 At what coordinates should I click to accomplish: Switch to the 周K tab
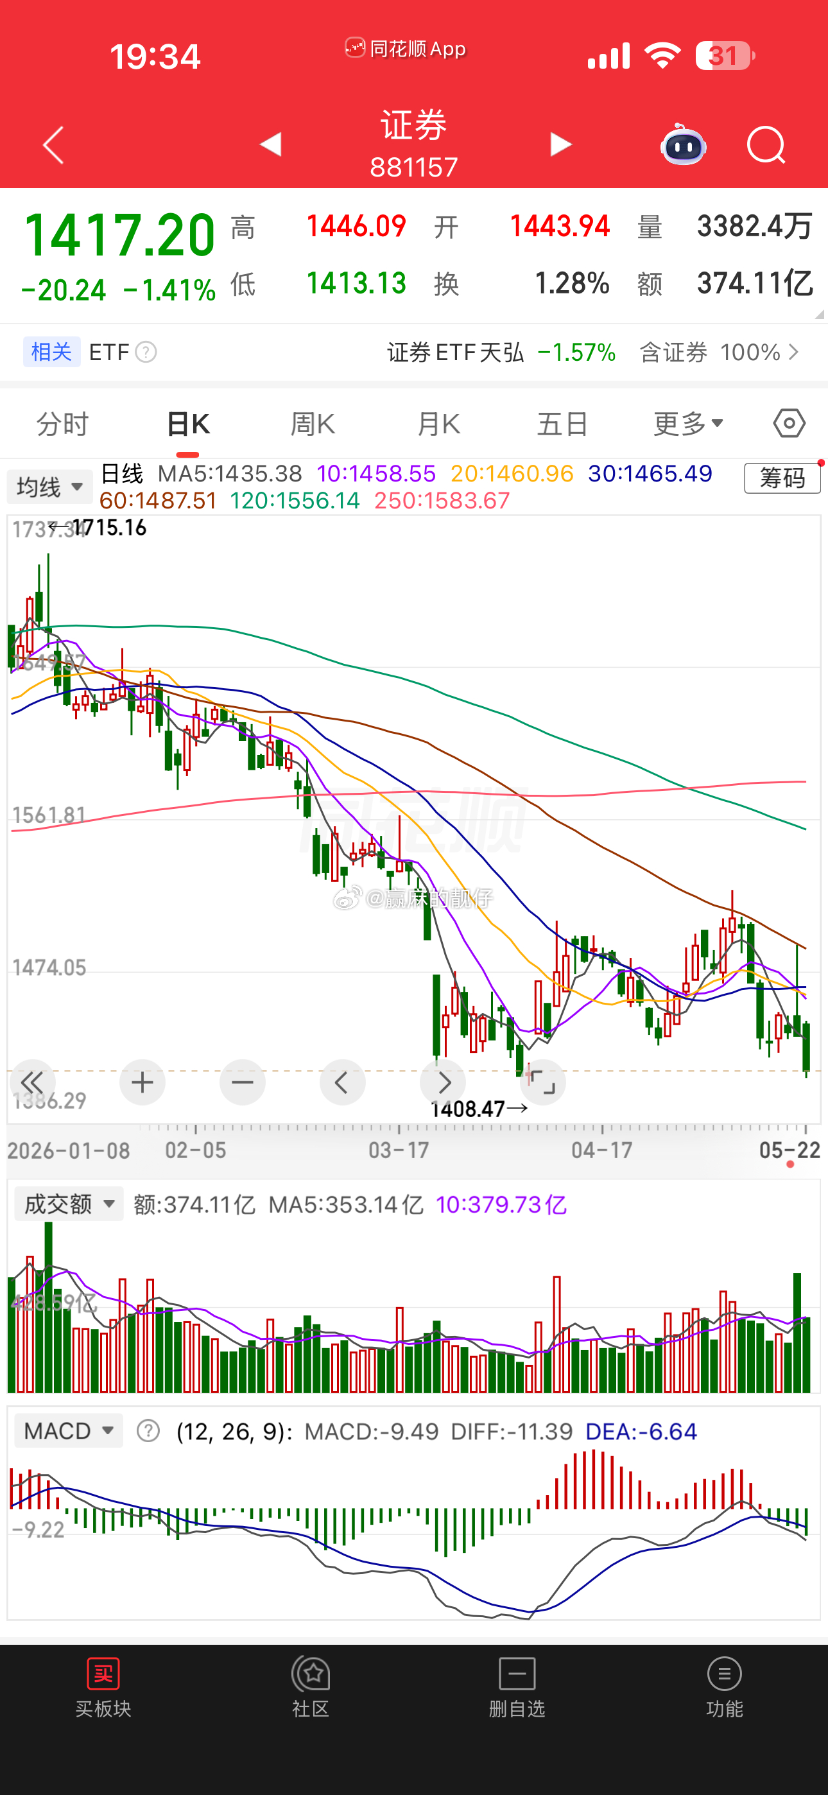312,423
